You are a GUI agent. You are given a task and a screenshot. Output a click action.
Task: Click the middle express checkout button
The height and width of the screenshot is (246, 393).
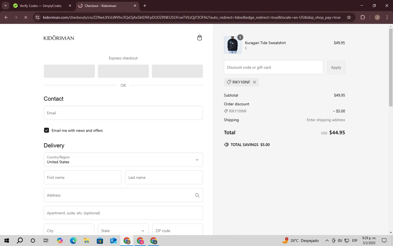tap(123, 71)
